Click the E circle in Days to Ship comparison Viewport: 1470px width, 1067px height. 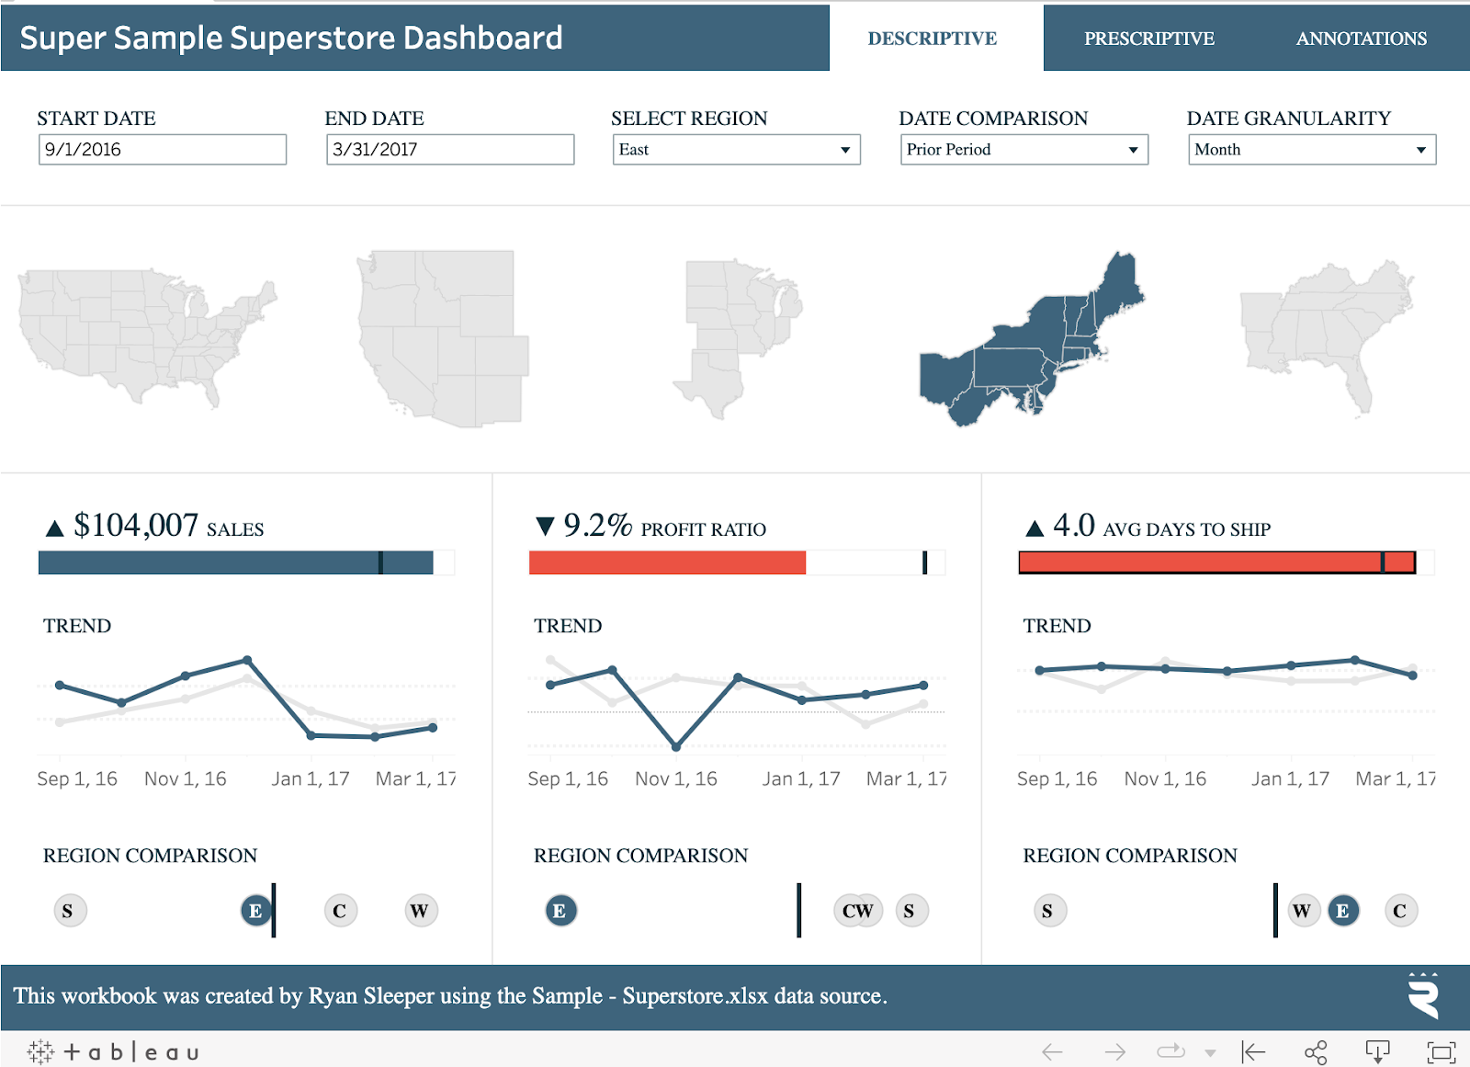pyautogui.click(x=1342, y=911)
